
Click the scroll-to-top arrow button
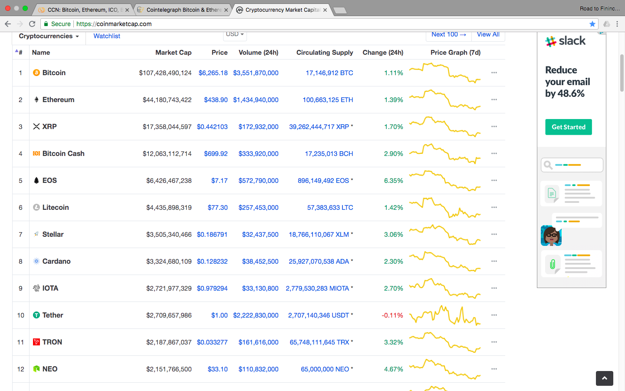604,378
